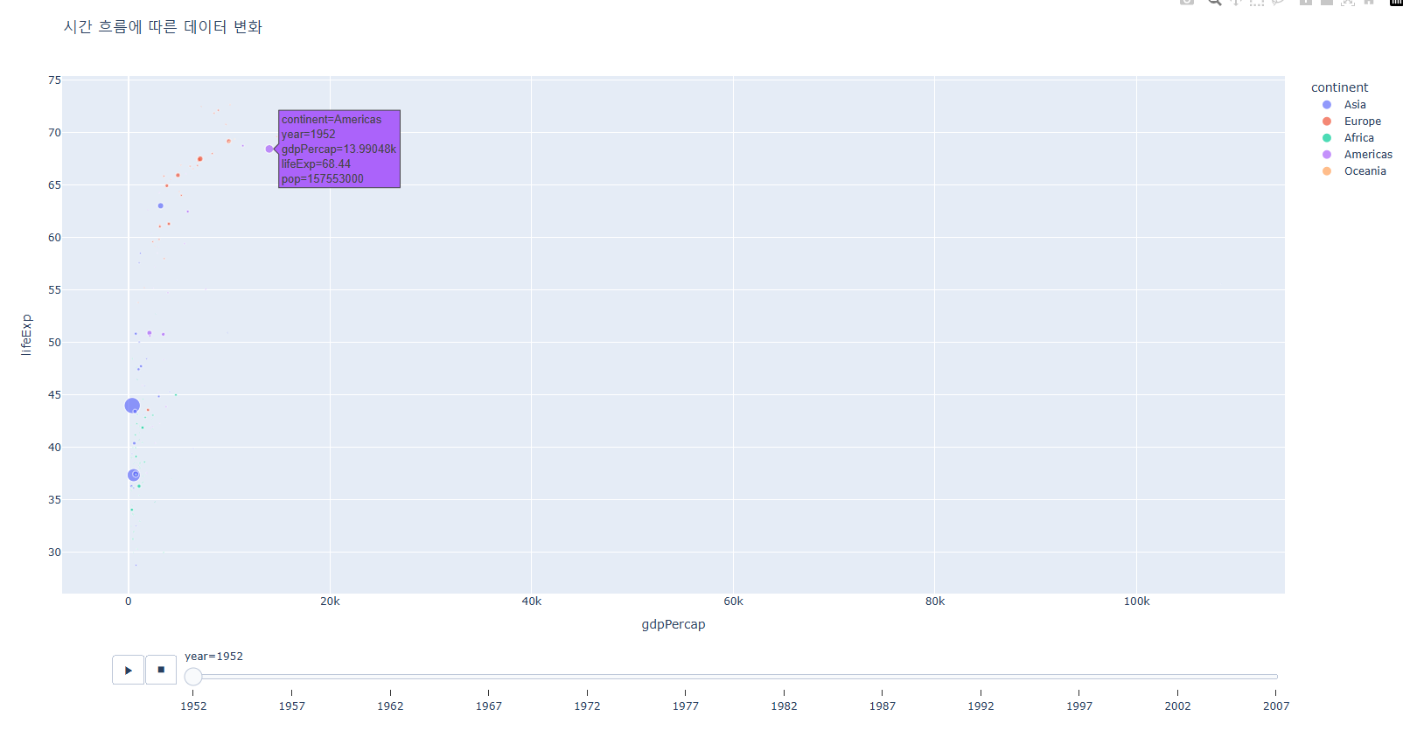Image resolution: width=1403 pixels, height=730 pixels.
Task: Toggle the Americas trace in legend
Action: click(1368, 155)
